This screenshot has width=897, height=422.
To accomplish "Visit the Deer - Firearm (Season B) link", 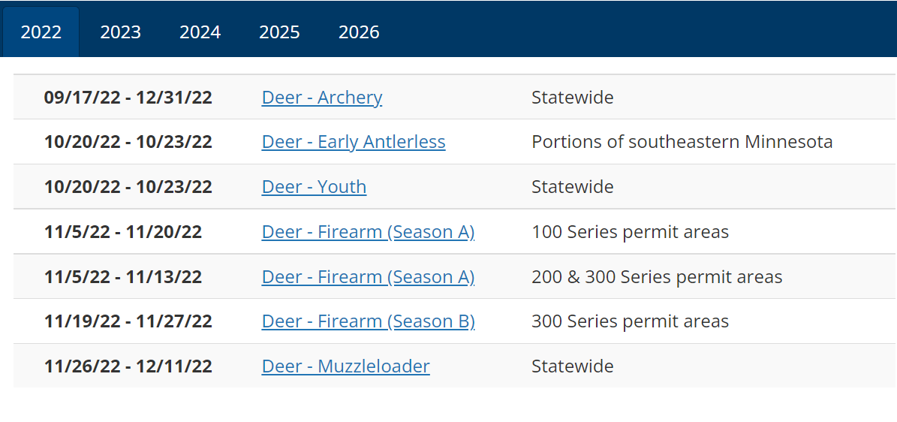I will [x=368, y=321].
